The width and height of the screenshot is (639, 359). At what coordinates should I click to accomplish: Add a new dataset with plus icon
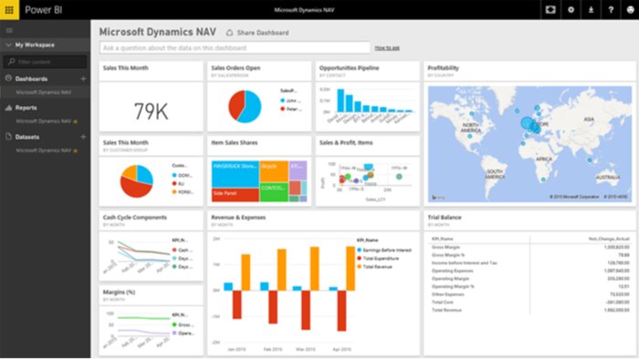83,137
